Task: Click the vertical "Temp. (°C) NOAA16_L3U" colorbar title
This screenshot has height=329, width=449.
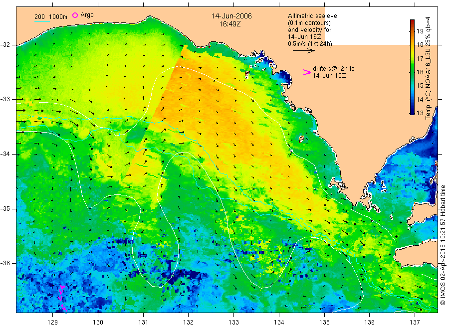Action: (x=428, y=84)
